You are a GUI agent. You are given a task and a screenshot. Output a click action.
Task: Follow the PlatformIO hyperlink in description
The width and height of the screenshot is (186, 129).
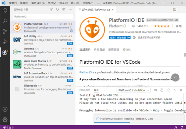coord(86,72)
